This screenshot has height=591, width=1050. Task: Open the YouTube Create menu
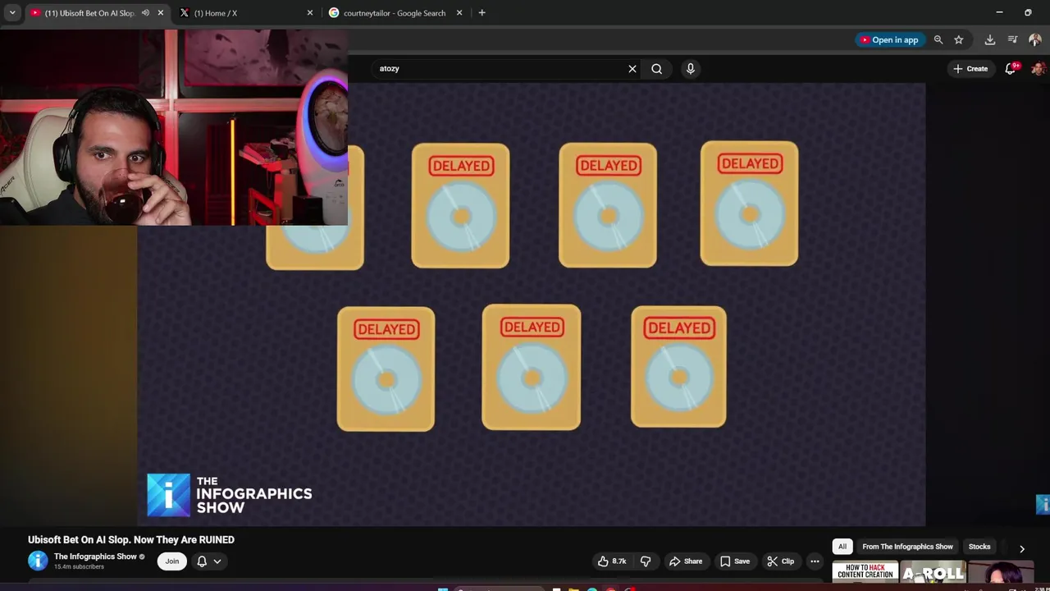click(x=970, y=69)
